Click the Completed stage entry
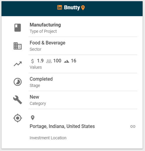The height and width of the screenshot is (151, 145). (41, 79)
